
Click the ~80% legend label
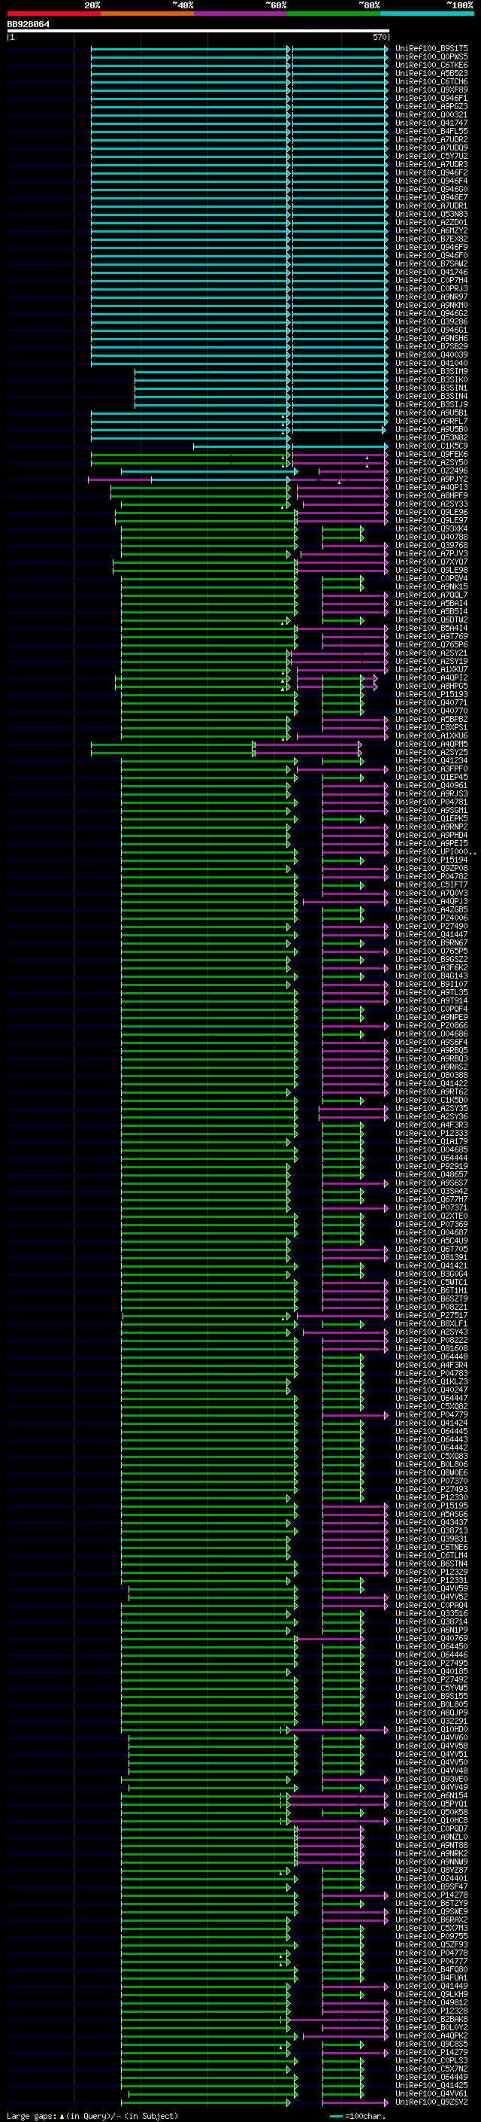click(369, 5)
